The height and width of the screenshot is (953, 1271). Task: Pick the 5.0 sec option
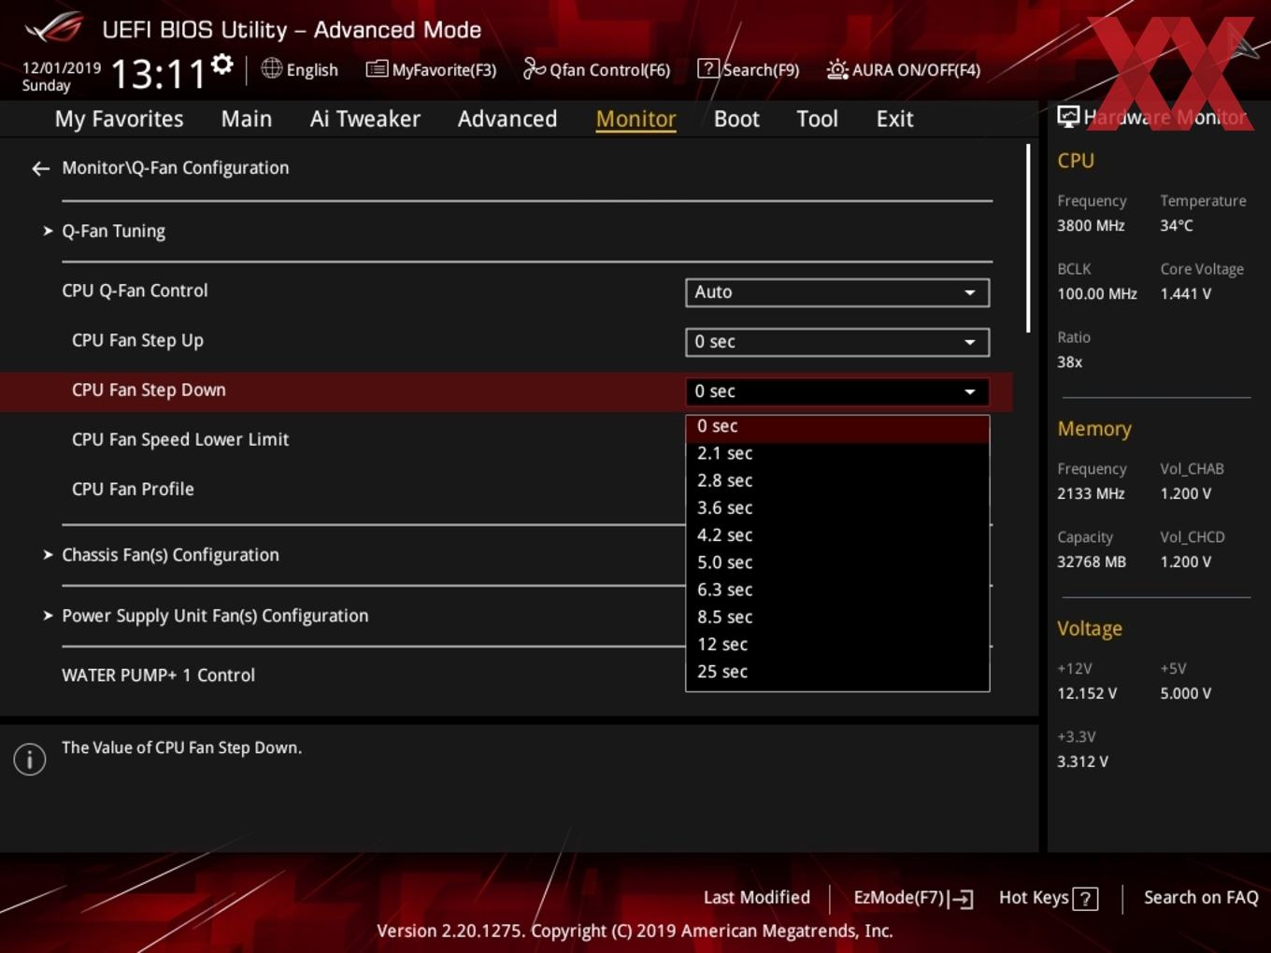coord(837,562)
